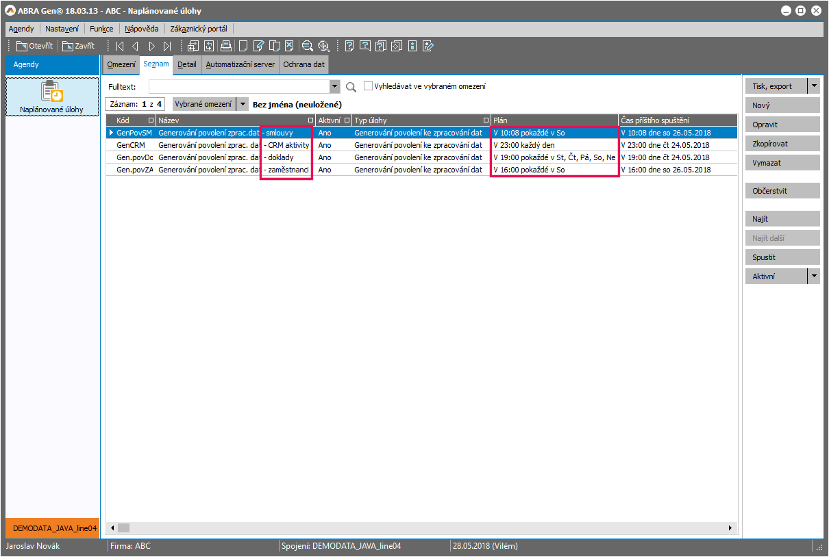Open the Nastavení menu
Viewport: 829px width, 557px height.
(62, 29)
